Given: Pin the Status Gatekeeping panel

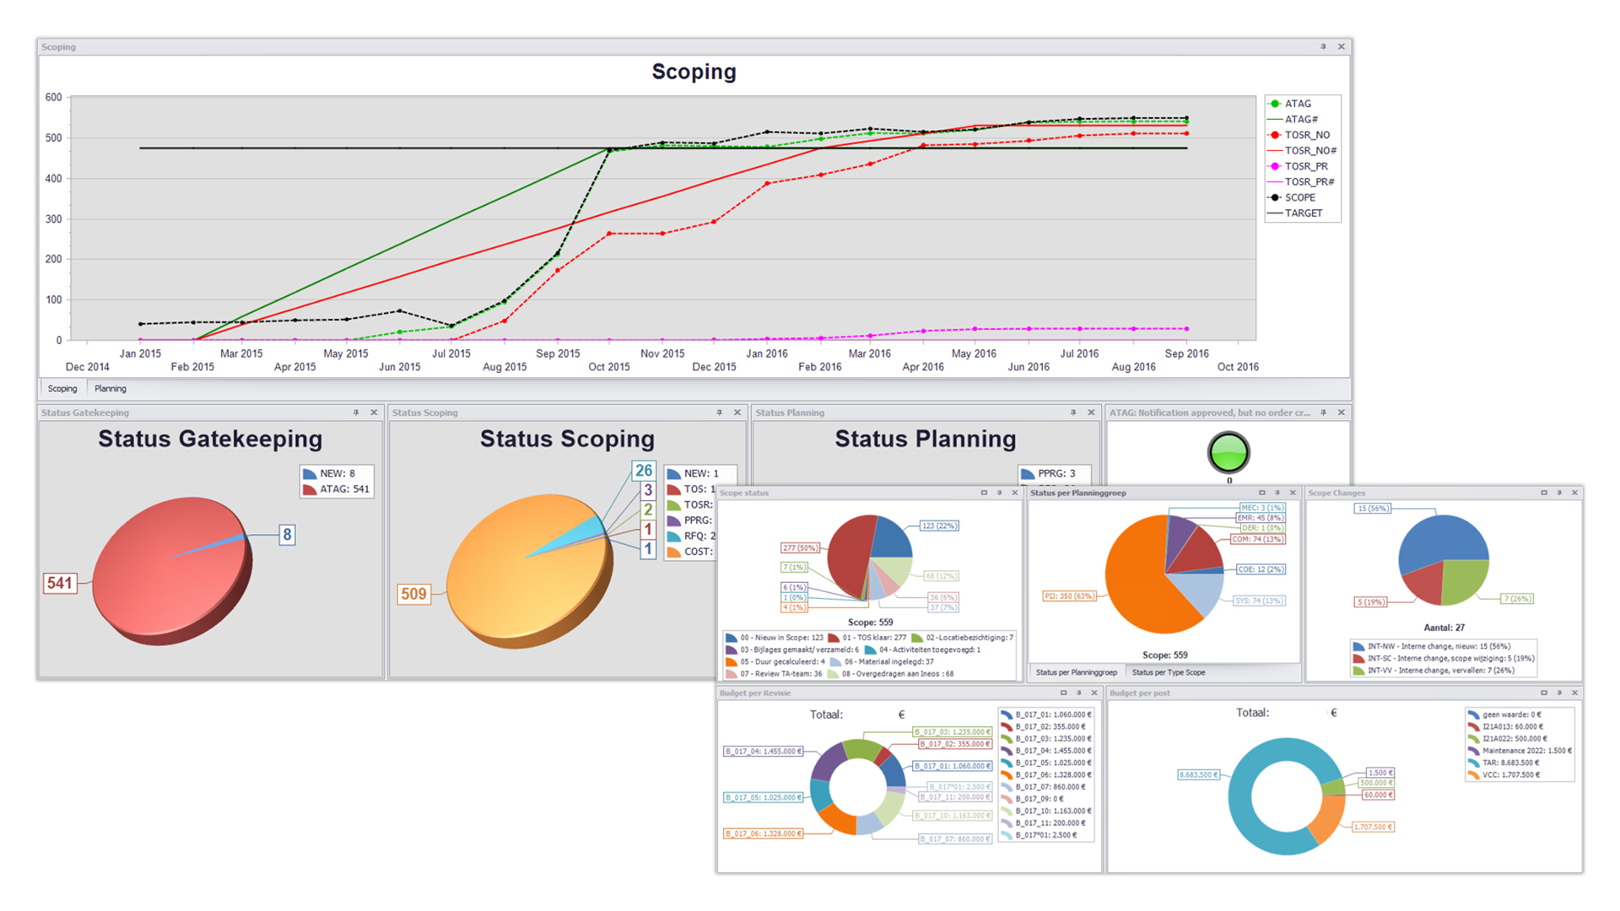Looking at the screenshot, I should click(x=356, y=412).
